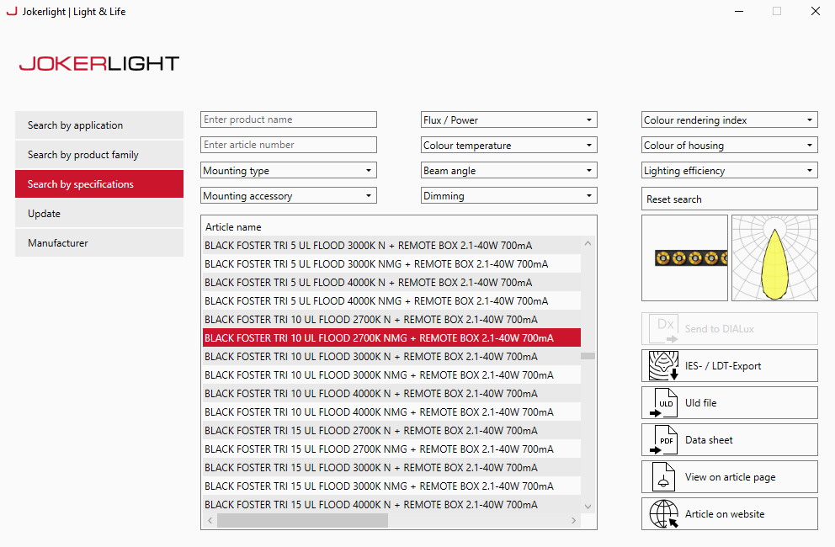This screenshot has width=835, height=547.
Task: Click the luminaire product image thumbnail
Action: (684, 258)
